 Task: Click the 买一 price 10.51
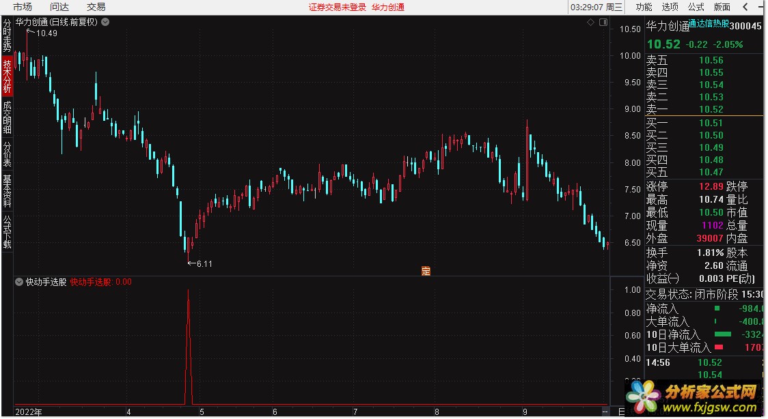pos(711,123)
